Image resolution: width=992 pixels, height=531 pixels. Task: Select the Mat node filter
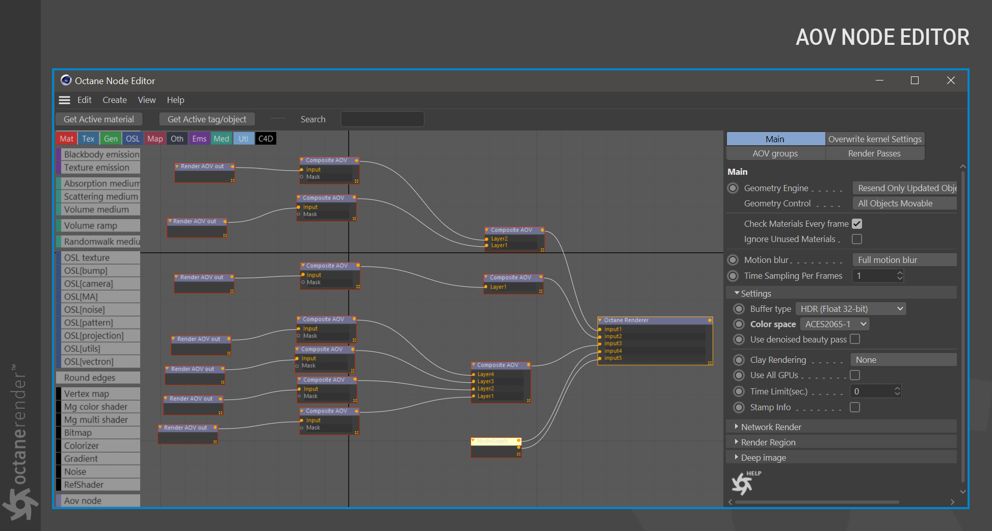[66, 139]
